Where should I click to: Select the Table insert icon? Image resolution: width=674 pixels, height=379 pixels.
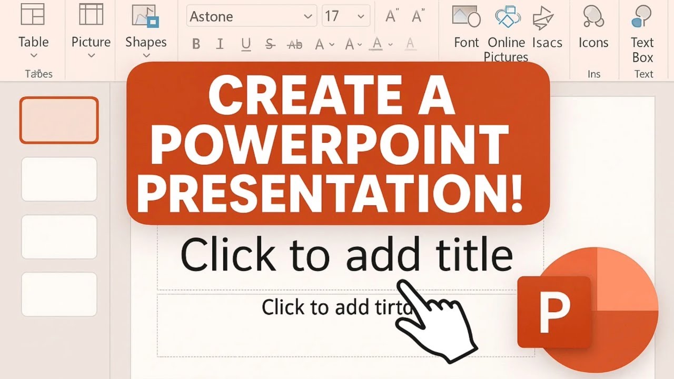(x=33, y=15)
